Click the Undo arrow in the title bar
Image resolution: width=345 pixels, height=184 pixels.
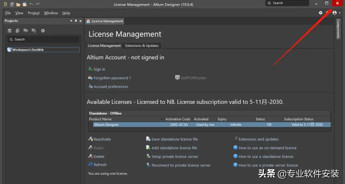[x=31, y=4]
